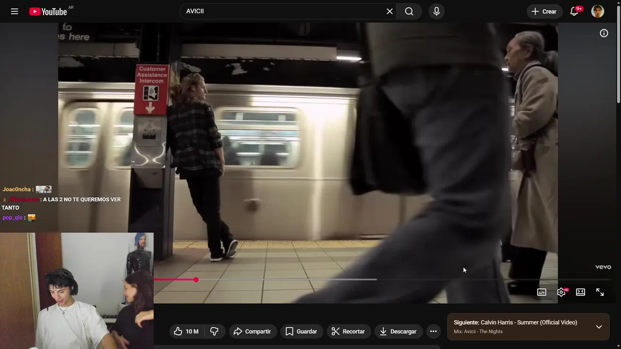Open the notifications bell

pos(574,11)
